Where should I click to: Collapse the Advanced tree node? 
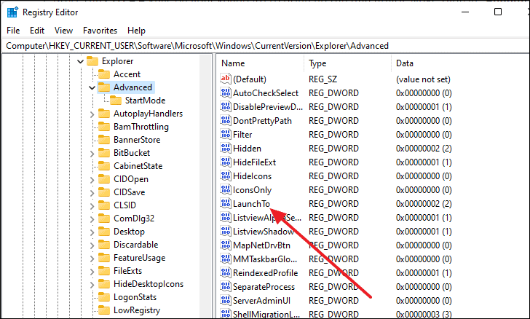[x=92, y=88]
